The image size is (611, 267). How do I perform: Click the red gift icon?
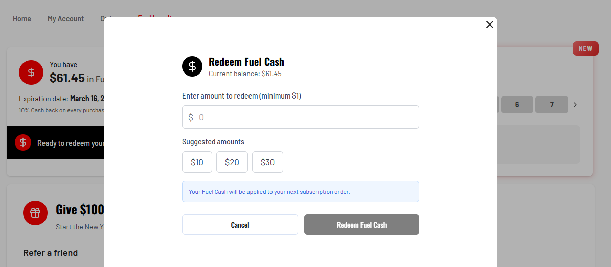click(x=35, y=213)
